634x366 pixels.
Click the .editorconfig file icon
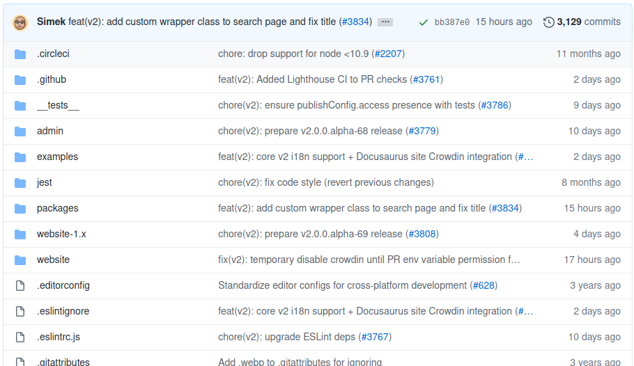[20, 285]
